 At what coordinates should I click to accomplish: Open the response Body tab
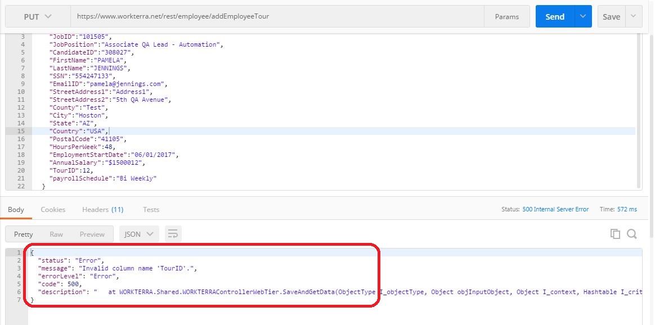tap(16, 209)
